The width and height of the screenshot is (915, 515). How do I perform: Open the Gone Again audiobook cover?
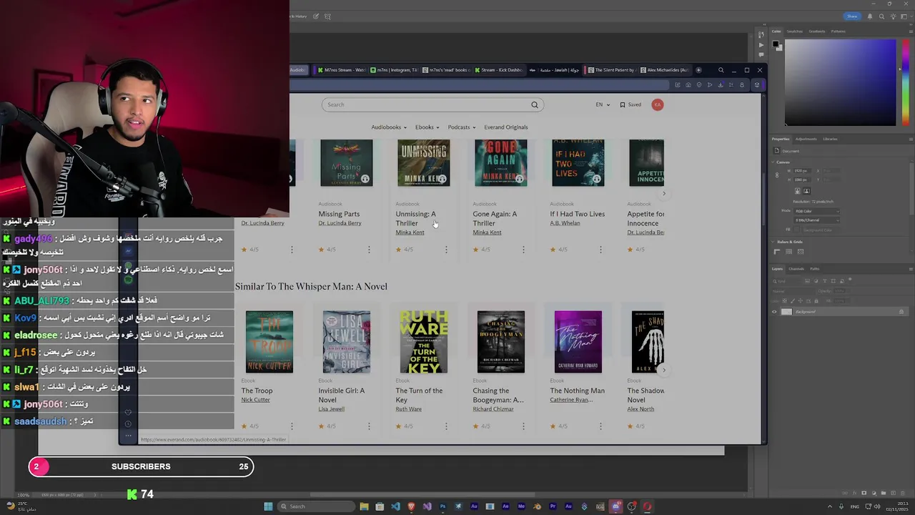(500, 163)
